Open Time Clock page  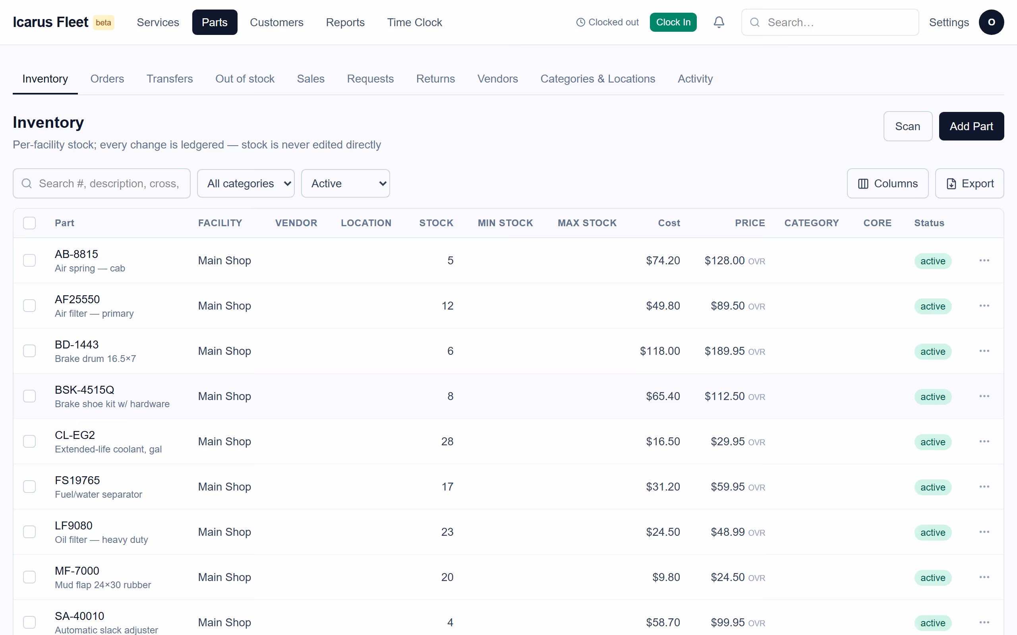click(414, 22)
